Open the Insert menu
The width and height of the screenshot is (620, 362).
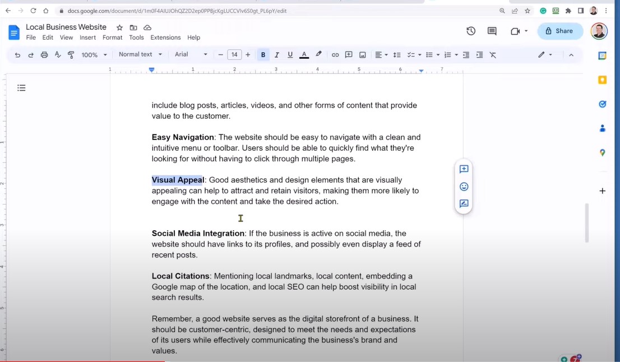point(87,38)
